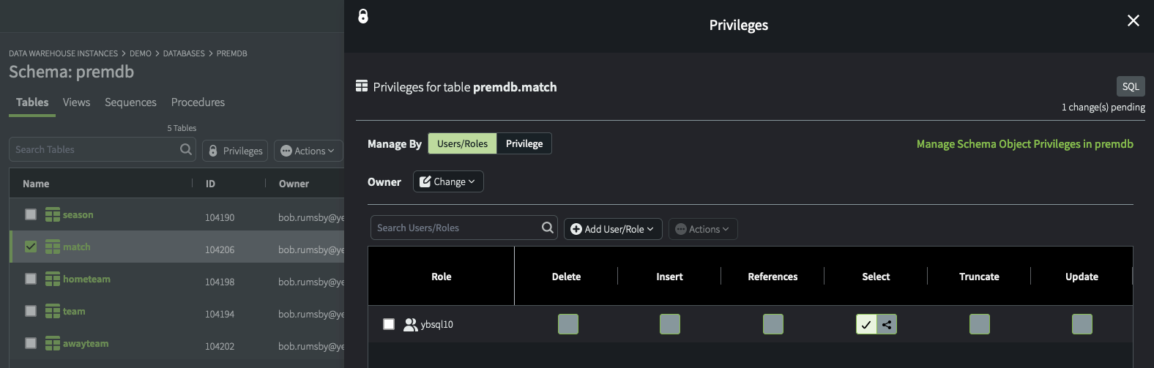This screenshot has width=1154, height=368.
Task: Expand the Add User/Role dropdown
Action: click(613, 229)
